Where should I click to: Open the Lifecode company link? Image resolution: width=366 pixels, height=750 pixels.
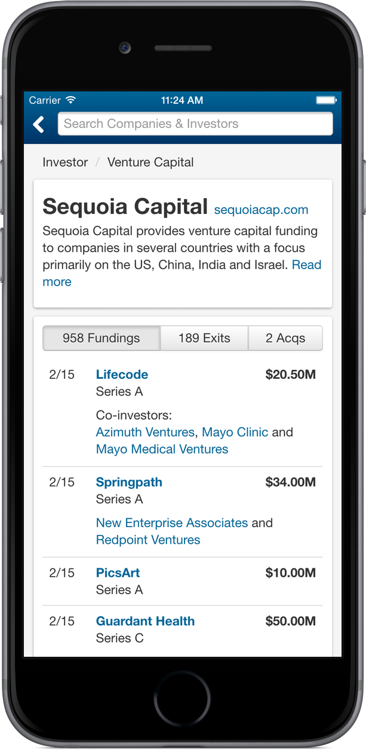click(x=122, y=375)
